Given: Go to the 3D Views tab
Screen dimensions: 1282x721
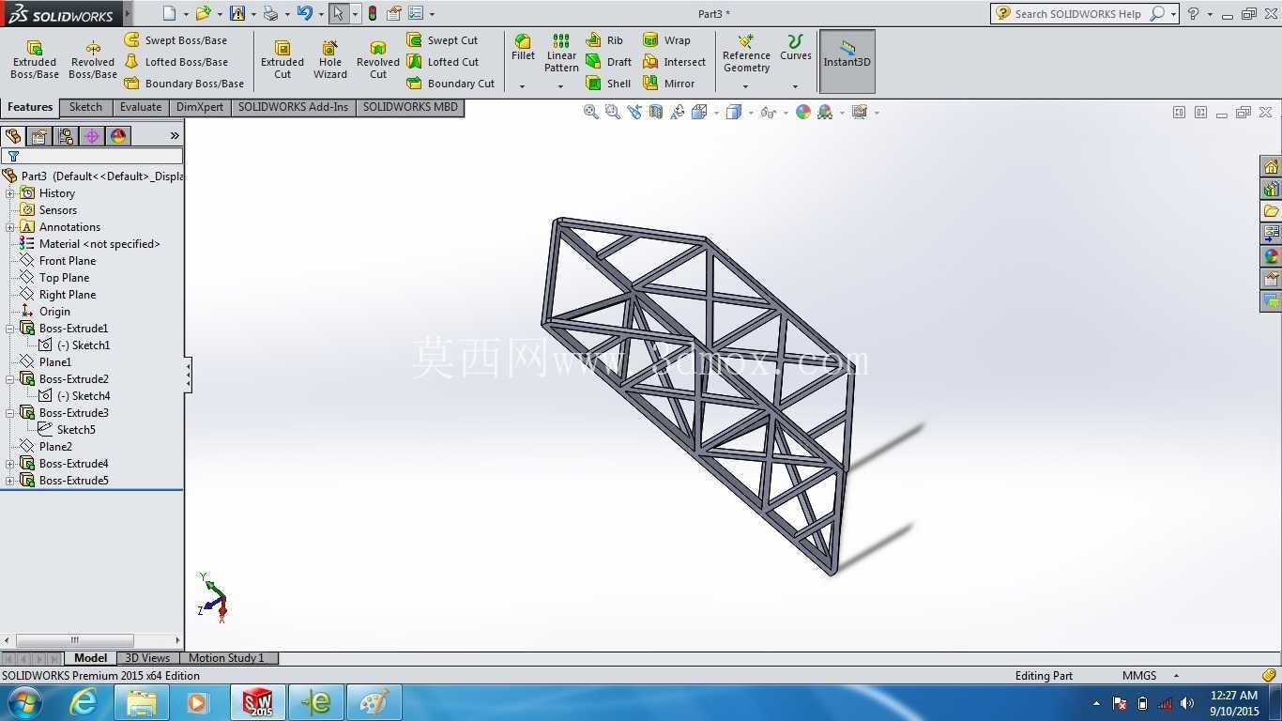Looking at the screenshot, I should coord(147,658).
